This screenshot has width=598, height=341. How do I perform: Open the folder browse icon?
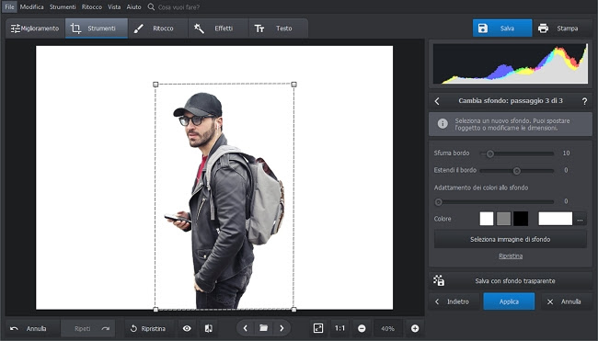click(263, 328)
